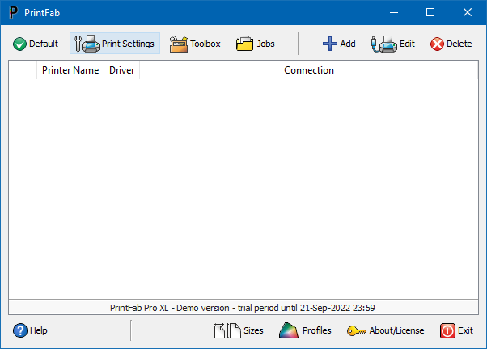Click the PrintFab logo in title bar
This screenshot has height=349, width=487.
[x=13, y=12]
